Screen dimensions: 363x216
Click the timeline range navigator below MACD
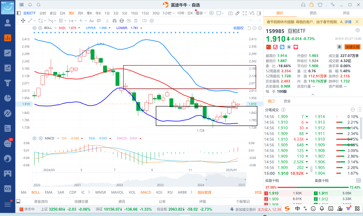[139, 180]
